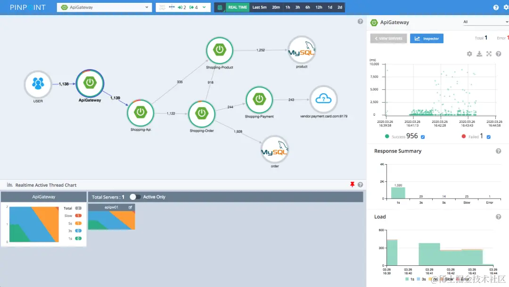Switch to REAL TIME mode
The height and width of the screenshot is (287, 509).
click(x=237, y=7)
